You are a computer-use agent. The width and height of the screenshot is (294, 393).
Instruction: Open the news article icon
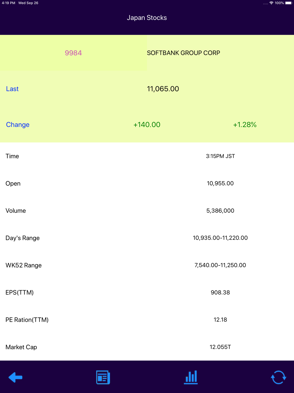point(103,377)
